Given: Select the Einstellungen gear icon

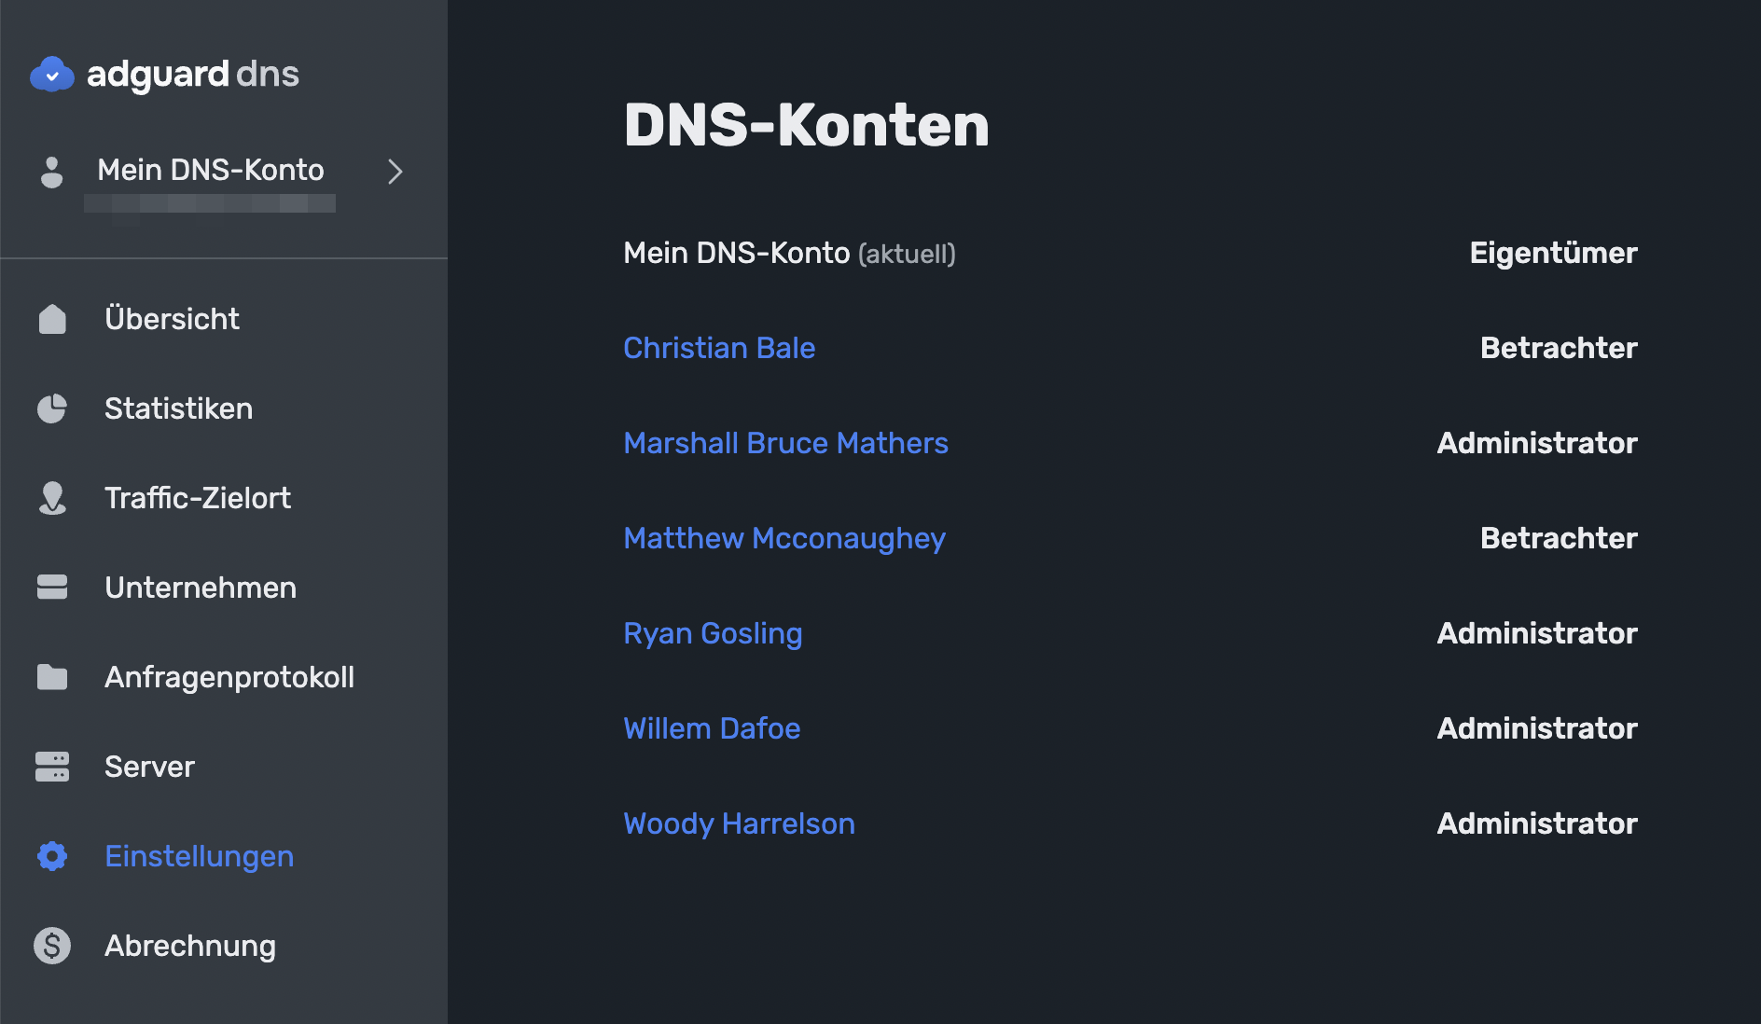Looking at the screenshot, I should click(x=52, y=856).
